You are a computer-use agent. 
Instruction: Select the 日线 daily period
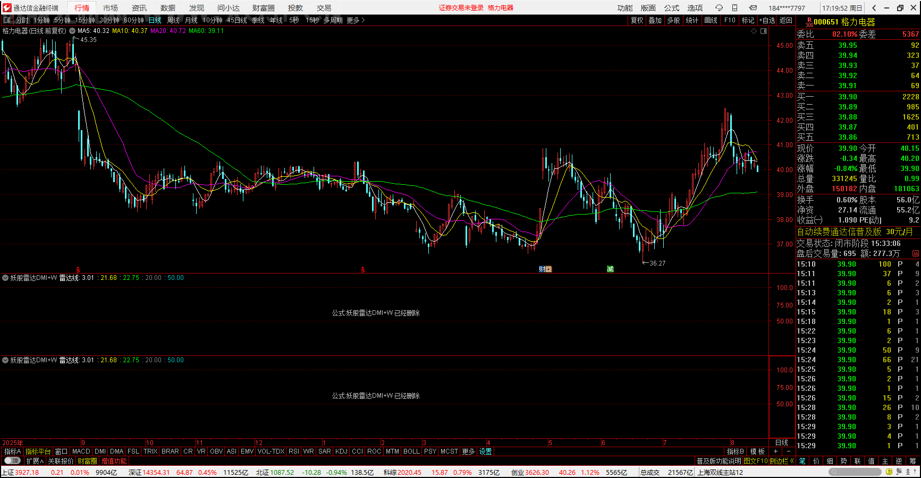155,20
